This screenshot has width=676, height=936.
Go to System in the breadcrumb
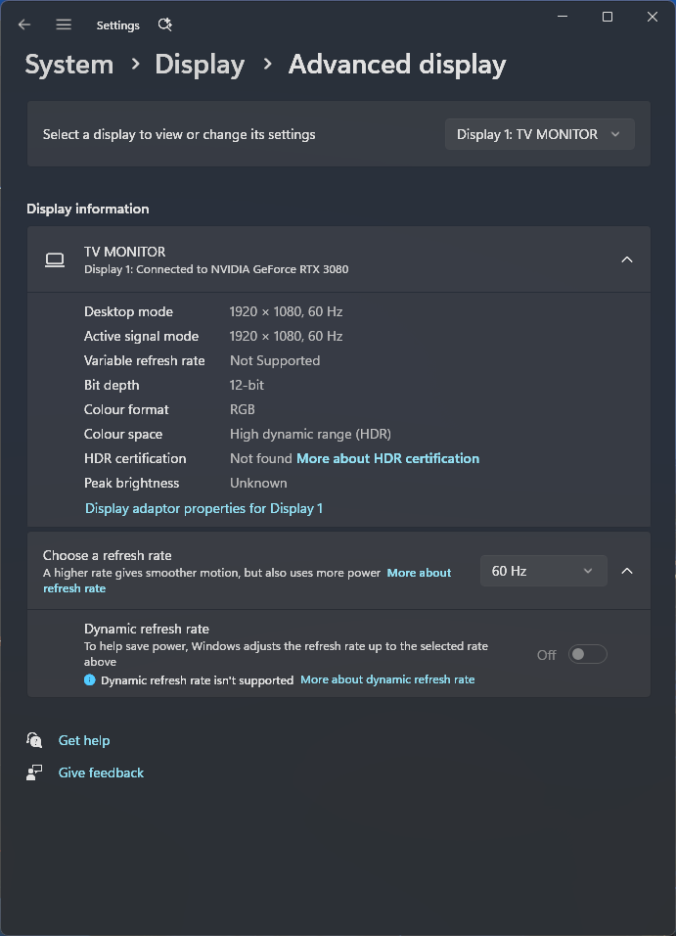pyautogui.click(x=69, y=65)
